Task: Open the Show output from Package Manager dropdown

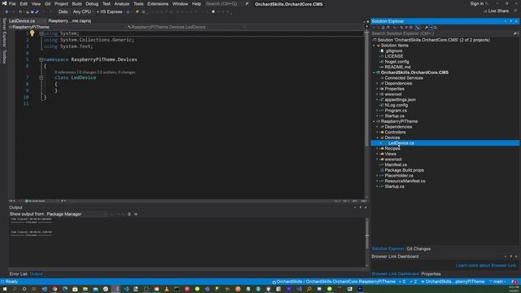Action: pos(77,214)
